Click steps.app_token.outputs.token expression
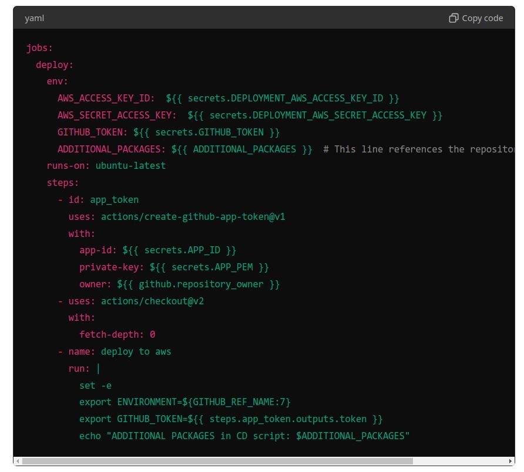524x472 pixels. pos(288,419)
